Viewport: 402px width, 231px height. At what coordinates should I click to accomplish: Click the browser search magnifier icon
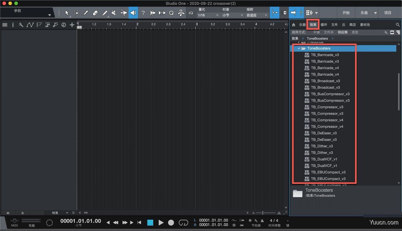[x=398, y=25]
